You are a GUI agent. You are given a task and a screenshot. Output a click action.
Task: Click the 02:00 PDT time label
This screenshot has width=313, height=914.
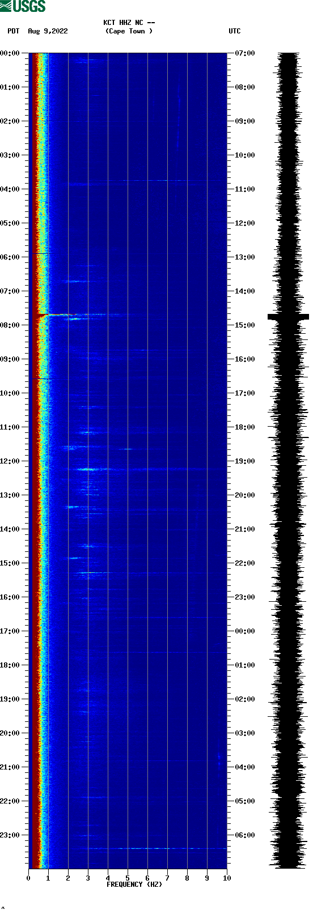click(10, 121)
